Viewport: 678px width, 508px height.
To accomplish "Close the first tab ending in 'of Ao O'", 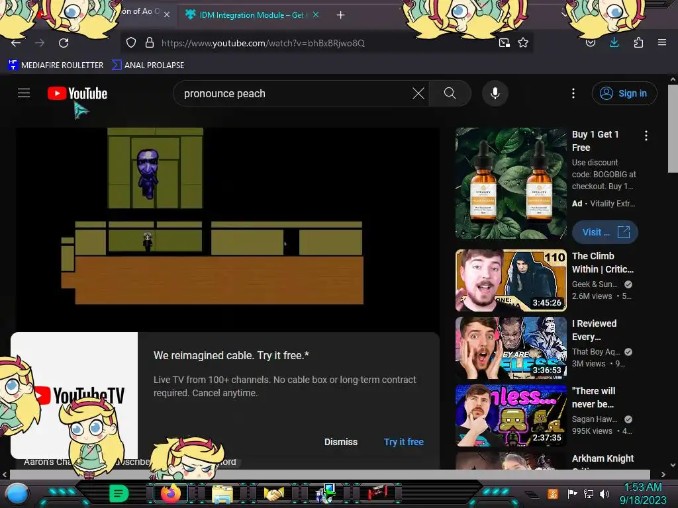I will [167, 15].
